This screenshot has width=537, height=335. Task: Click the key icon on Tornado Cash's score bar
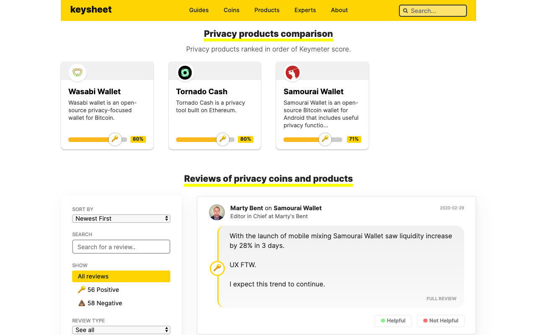coord(223,139)
